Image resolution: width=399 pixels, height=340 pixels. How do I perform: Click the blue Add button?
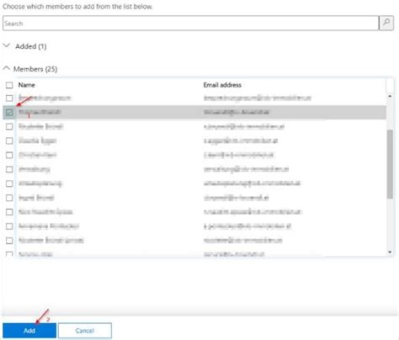coord(29,331)
